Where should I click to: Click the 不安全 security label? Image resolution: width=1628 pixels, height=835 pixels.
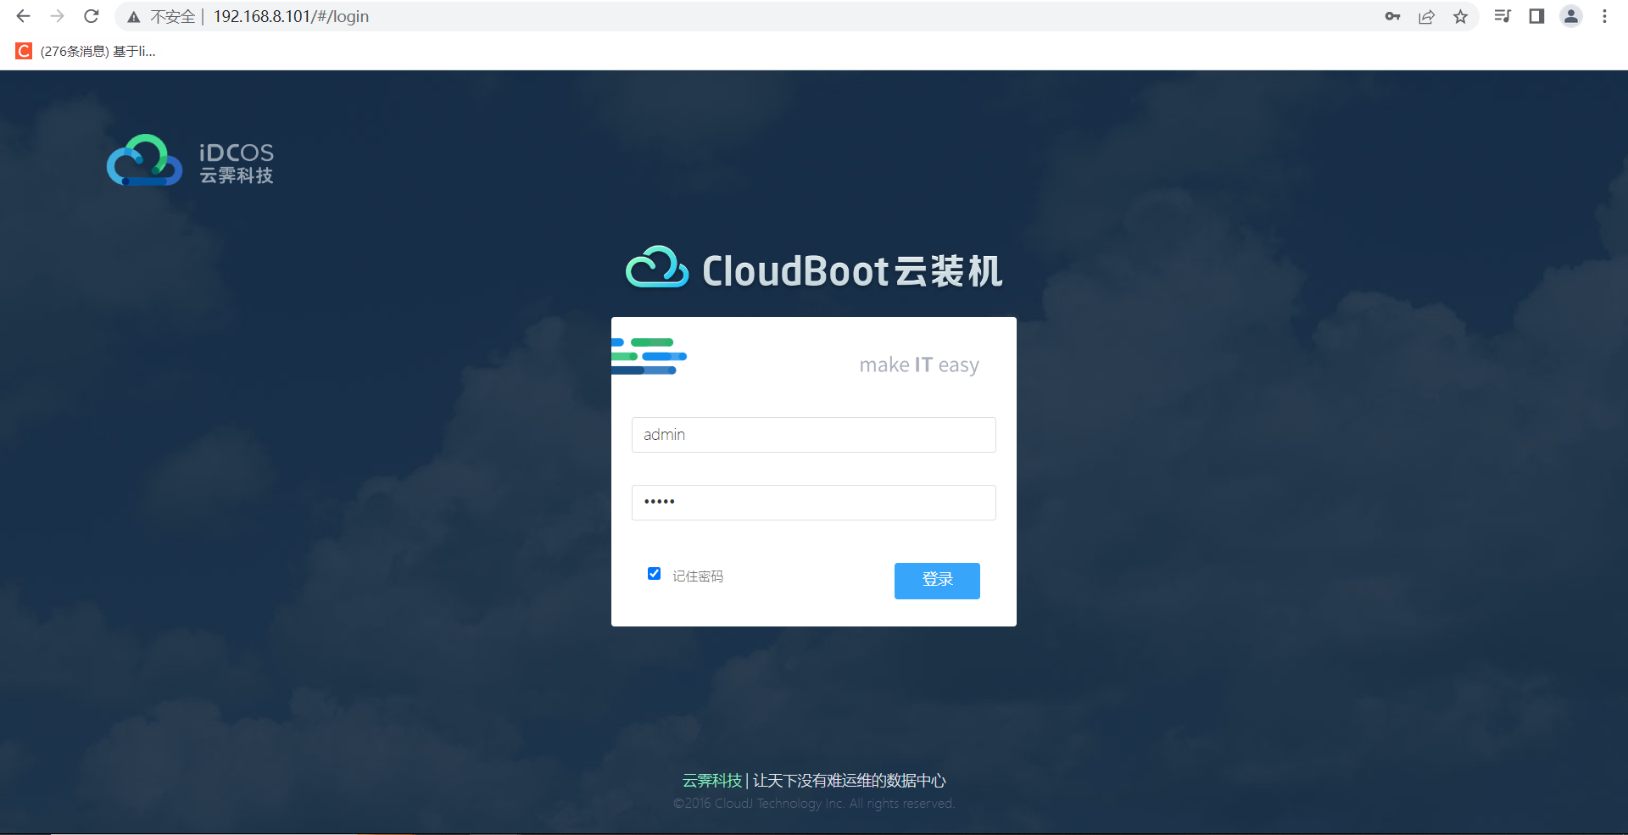click(172, 17)
